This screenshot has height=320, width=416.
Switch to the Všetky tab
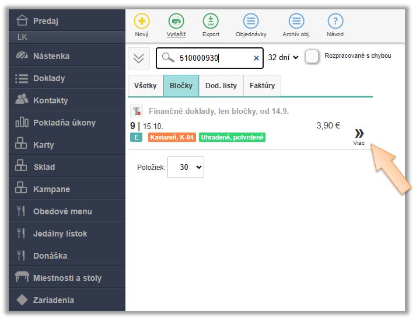[x=145, y=85]
